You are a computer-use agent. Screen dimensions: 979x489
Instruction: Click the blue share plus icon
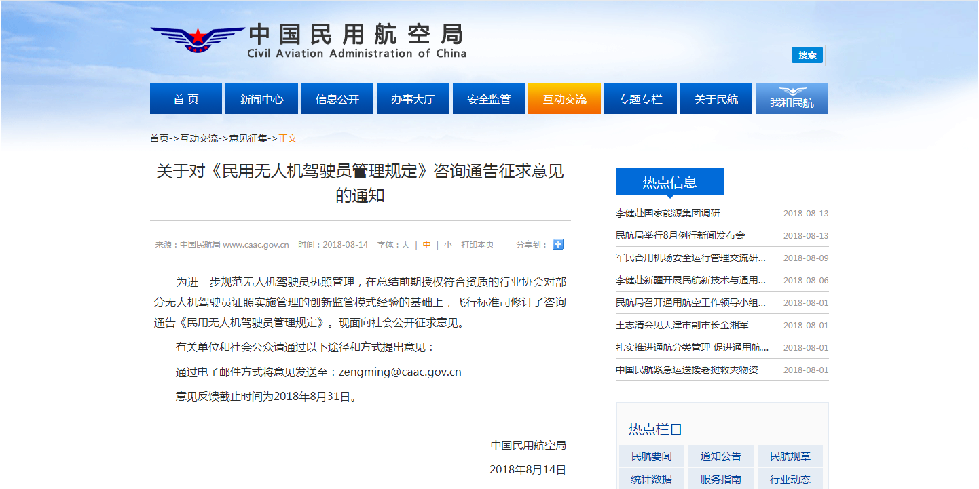(x=558, y=244)
